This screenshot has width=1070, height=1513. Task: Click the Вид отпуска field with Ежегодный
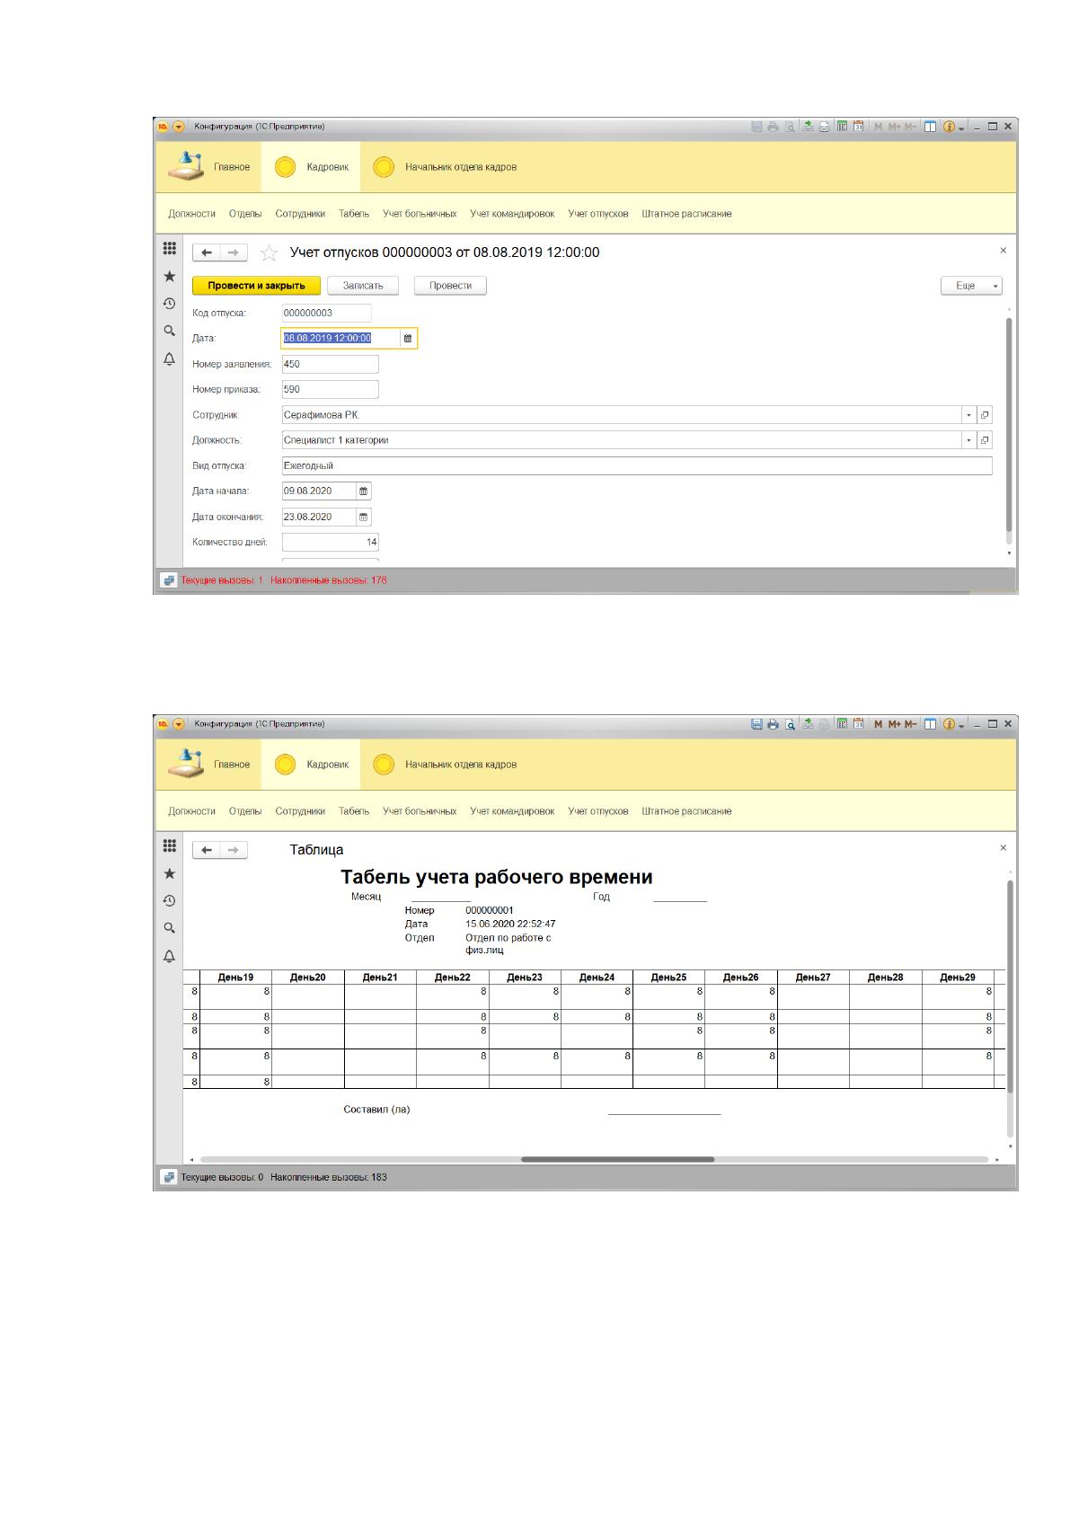click(637, 466)
